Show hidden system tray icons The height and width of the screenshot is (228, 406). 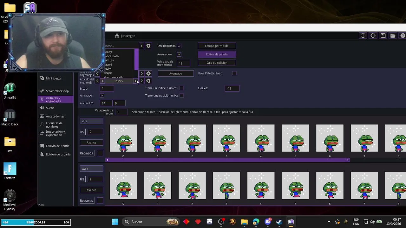[329, 222]
